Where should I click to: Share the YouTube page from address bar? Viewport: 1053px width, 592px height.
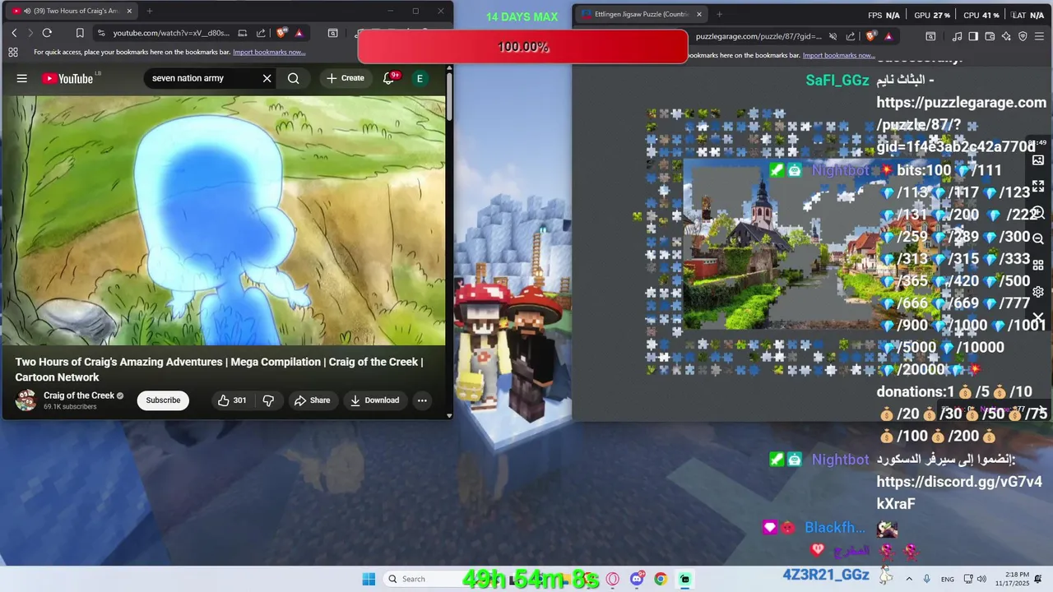pos(261,33)
